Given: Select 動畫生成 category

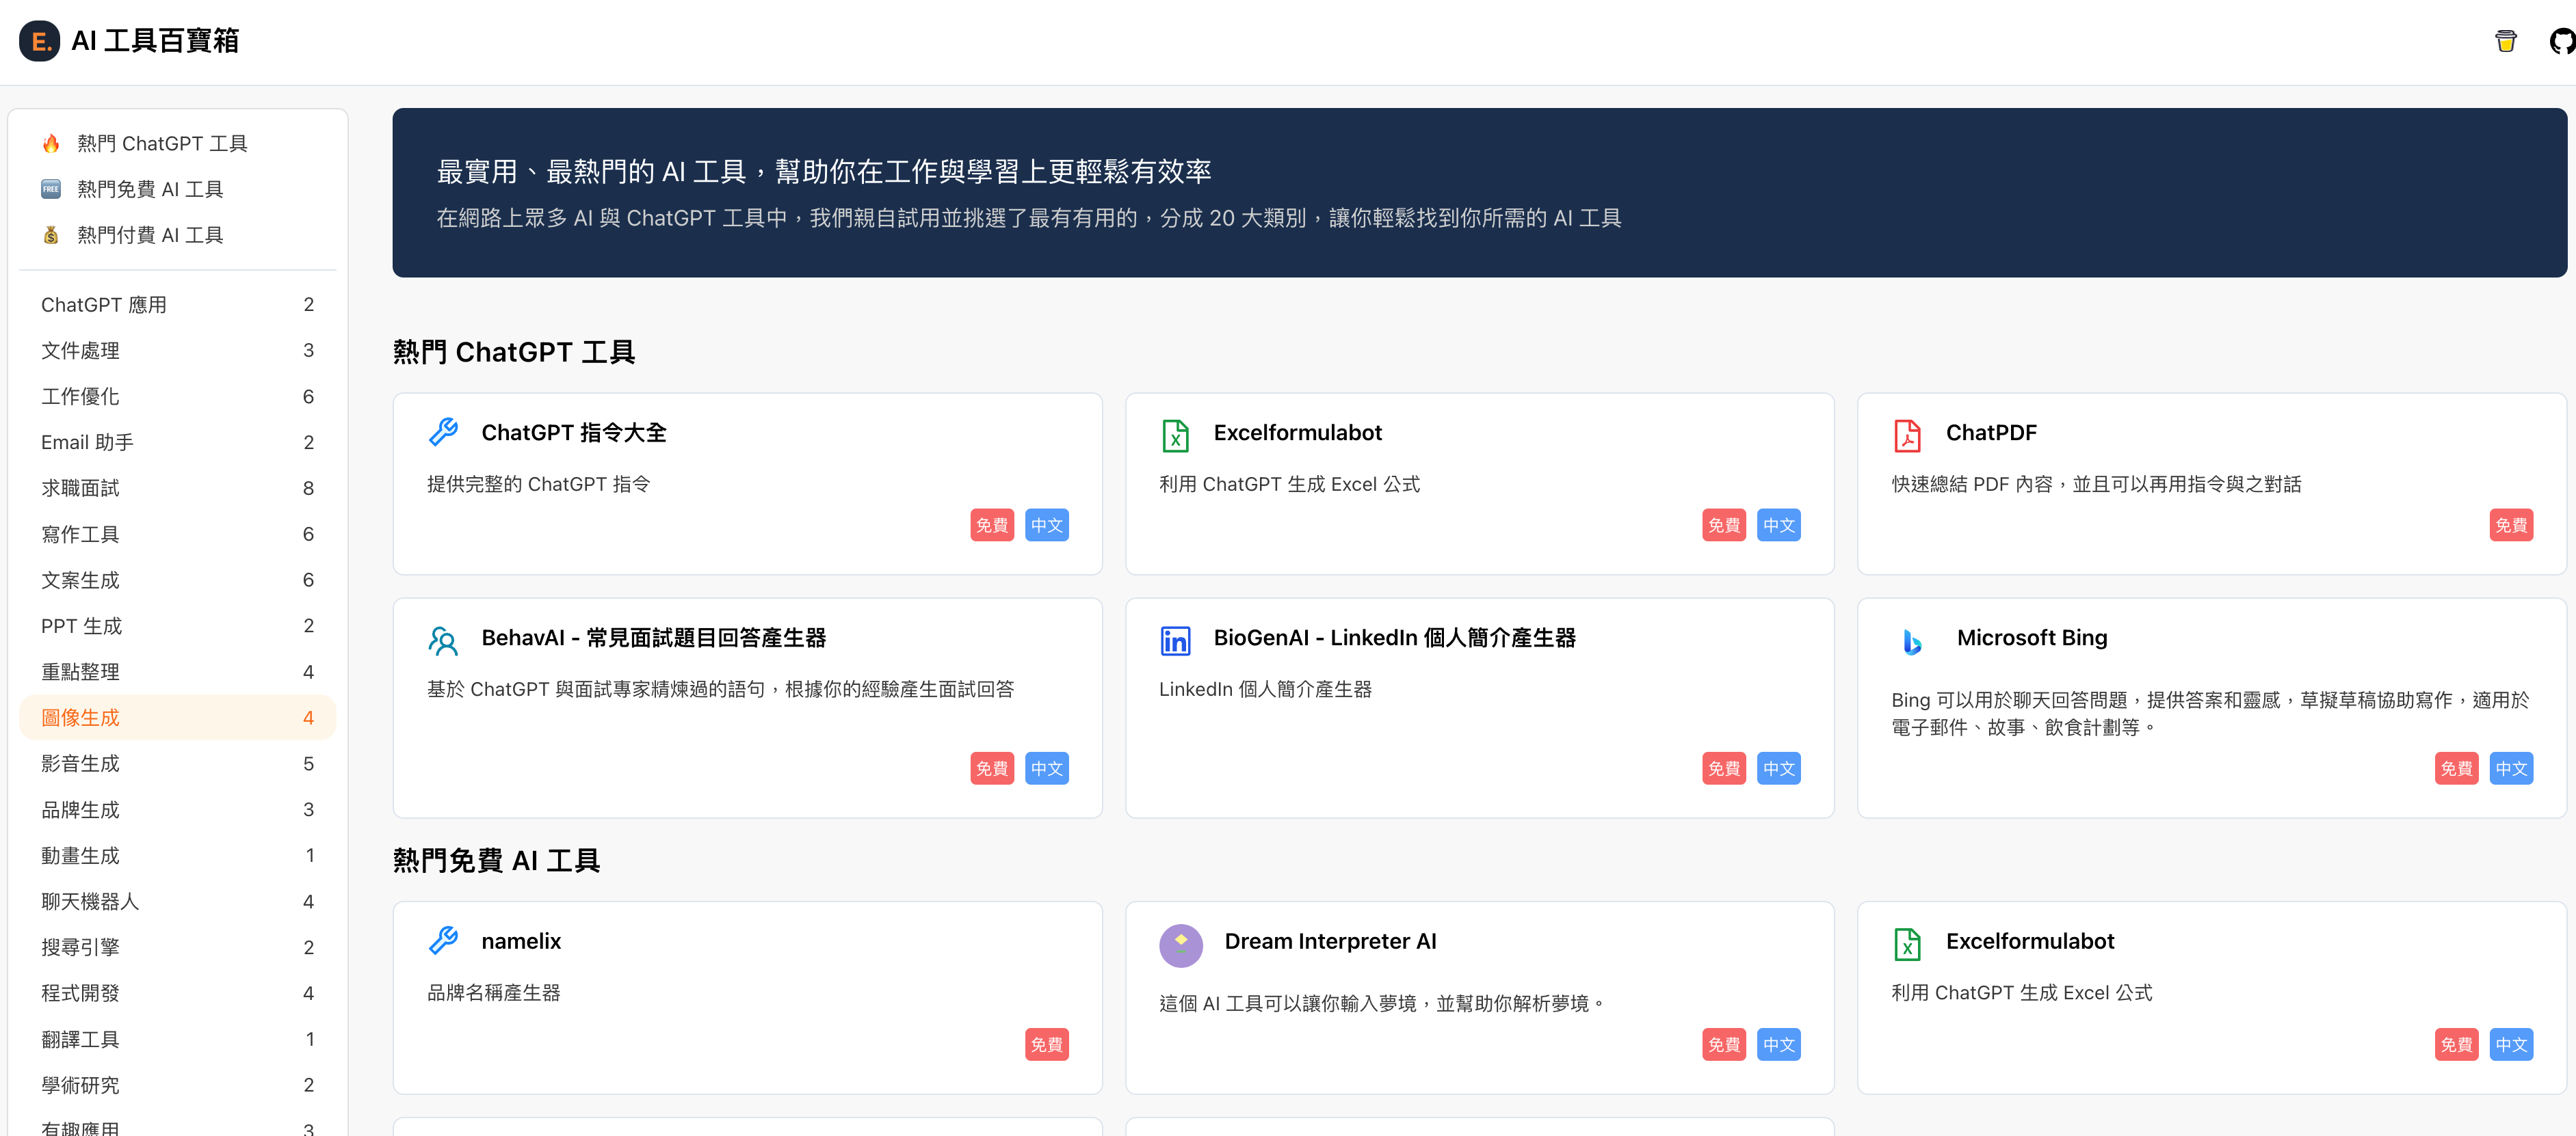Looking at the screenshot, I should (178, 855).
